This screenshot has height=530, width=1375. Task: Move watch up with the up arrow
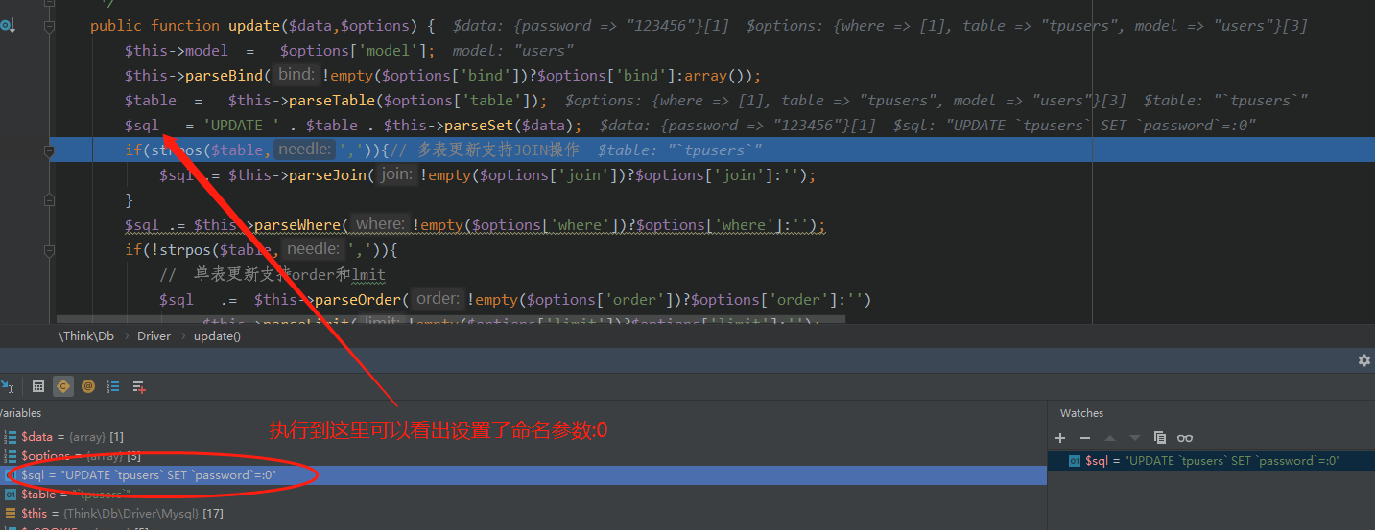pos(1110,437)
